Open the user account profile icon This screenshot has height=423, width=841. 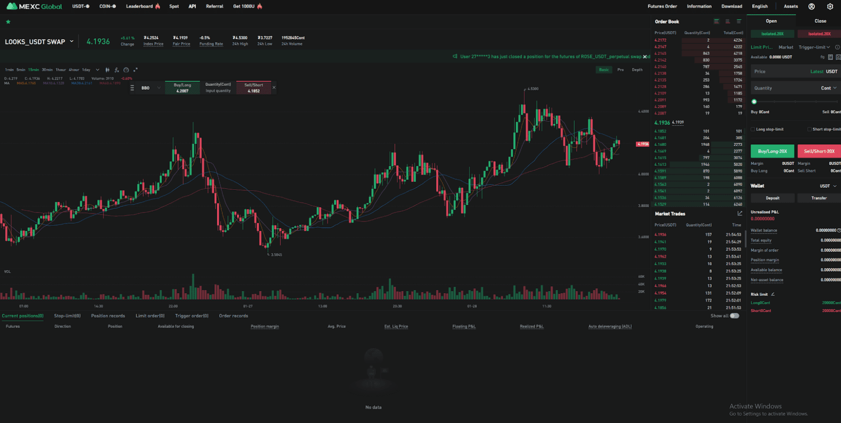812,6
